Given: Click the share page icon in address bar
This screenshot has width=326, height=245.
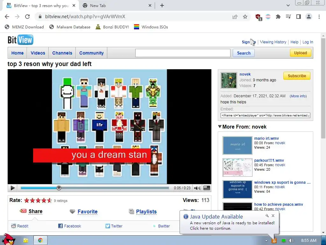Looking at the screenshot, I should [235, 17].
